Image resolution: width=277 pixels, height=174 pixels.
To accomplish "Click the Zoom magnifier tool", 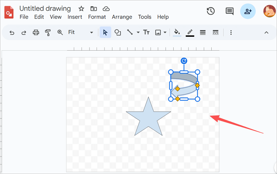I will click(x=60, y=32).
